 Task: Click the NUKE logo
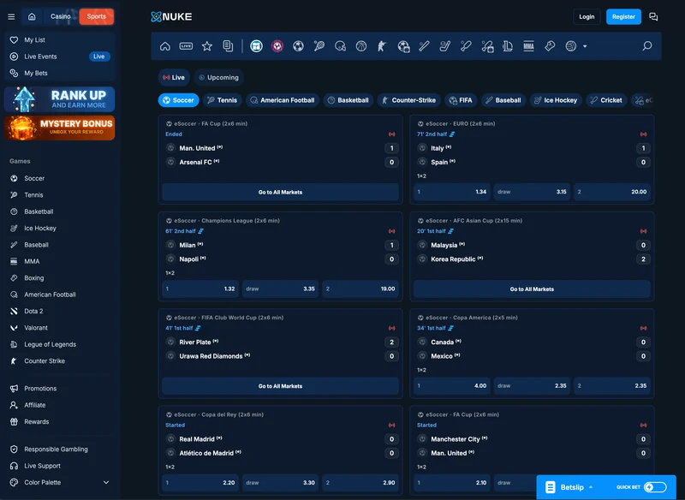click(171, 16)
